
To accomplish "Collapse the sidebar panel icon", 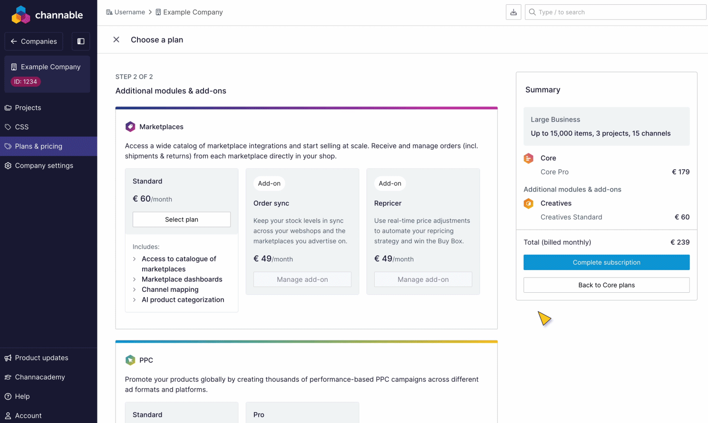I will pos(81,41).
